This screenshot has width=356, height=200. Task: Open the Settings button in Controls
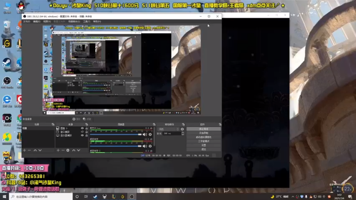click(204, 145)
